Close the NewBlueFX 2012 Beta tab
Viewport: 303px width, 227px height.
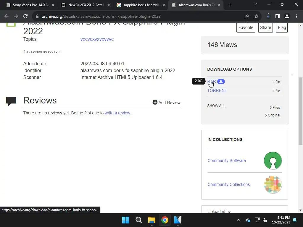(x=108, y=5)
